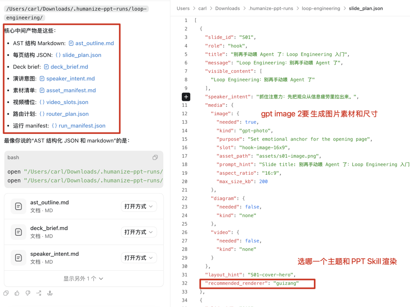Select the .humanize-ppt-runs breadcrumb segment
Image resolution: width=410 pixels, height=307 pixels.
[271, 8]
